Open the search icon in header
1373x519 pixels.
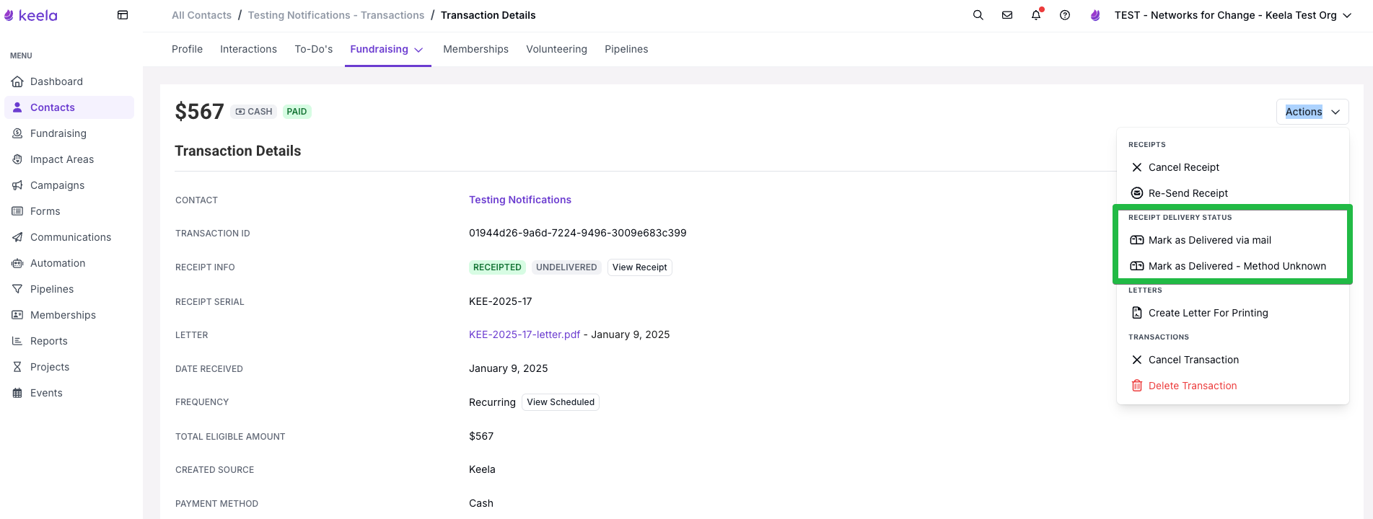click(x=978, y=15)
